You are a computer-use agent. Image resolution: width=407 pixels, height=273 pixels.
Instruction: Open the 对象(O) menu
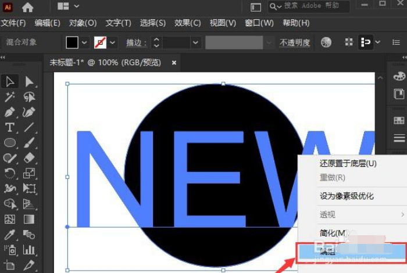pos(83,23)
